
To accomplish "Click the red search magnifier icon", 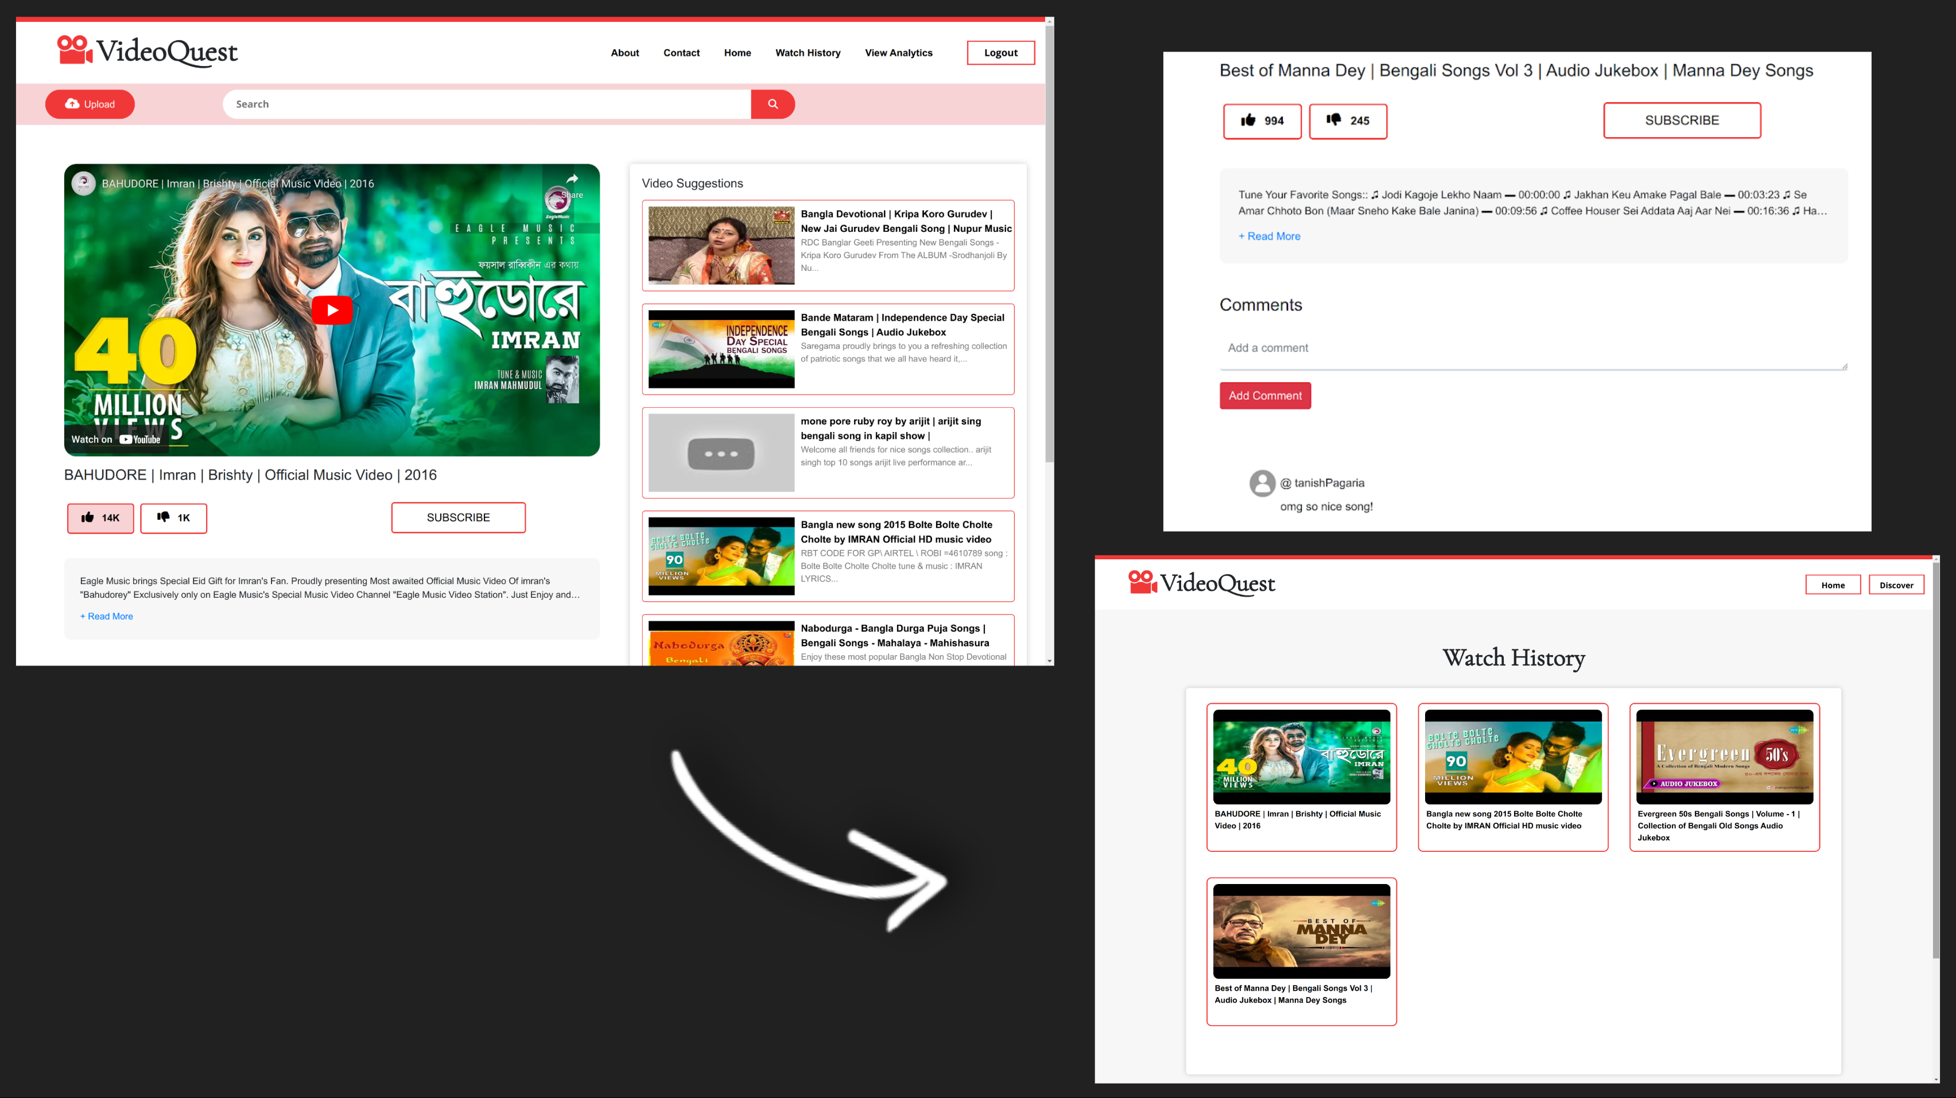I will [x=772, y=104].
